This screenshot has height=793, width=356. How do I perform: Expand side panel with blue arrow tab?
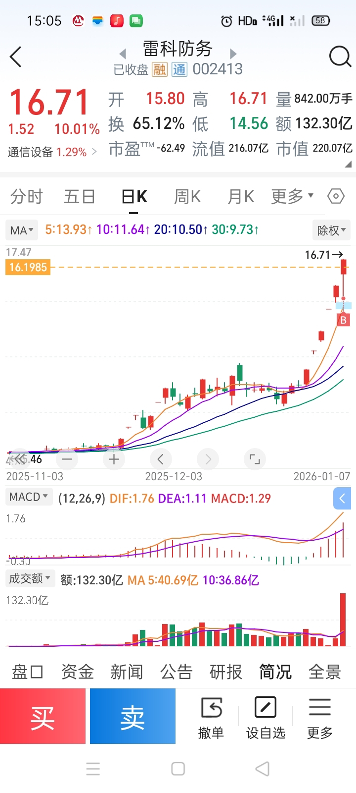point(342,498)
